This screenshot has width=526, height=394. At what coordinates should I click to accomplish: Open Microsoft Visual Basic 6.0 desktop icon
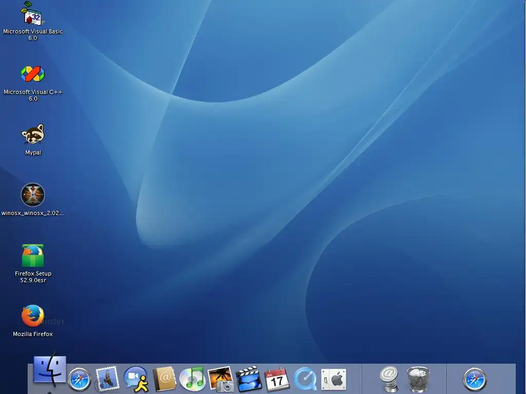pos(32,14)
